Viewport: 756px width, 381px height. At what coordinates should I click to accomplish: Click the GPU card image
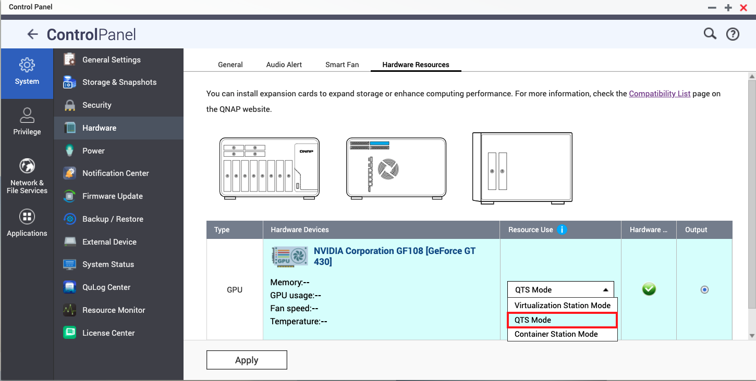pos(289,257)
